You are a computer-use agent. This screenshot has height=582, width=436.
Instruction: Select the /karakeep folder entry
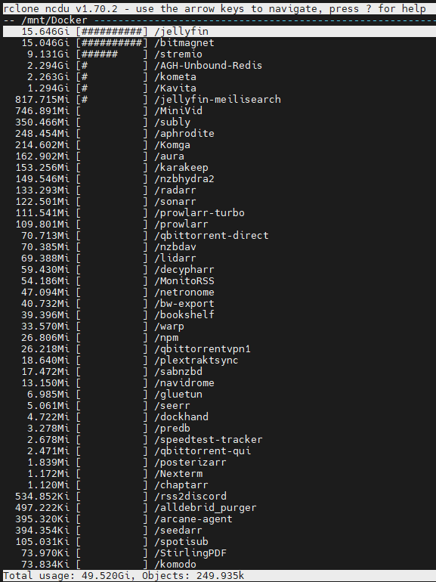click(219, 167)
